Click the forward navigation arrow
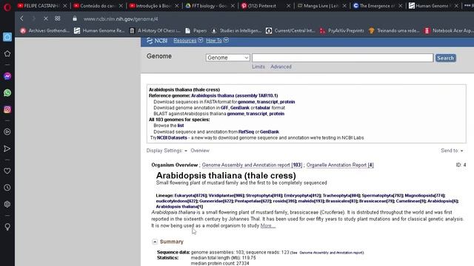The height and width of the screenshot is (266, 474). coord(33,18)
